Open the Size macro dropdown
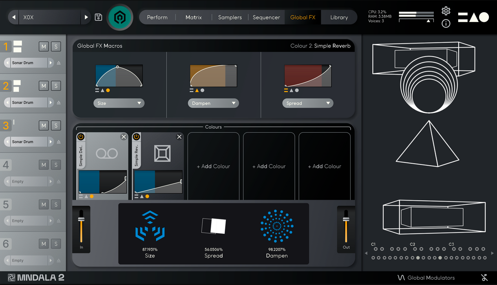Viewport: 497px width, 285px height. tap(119, 103)
